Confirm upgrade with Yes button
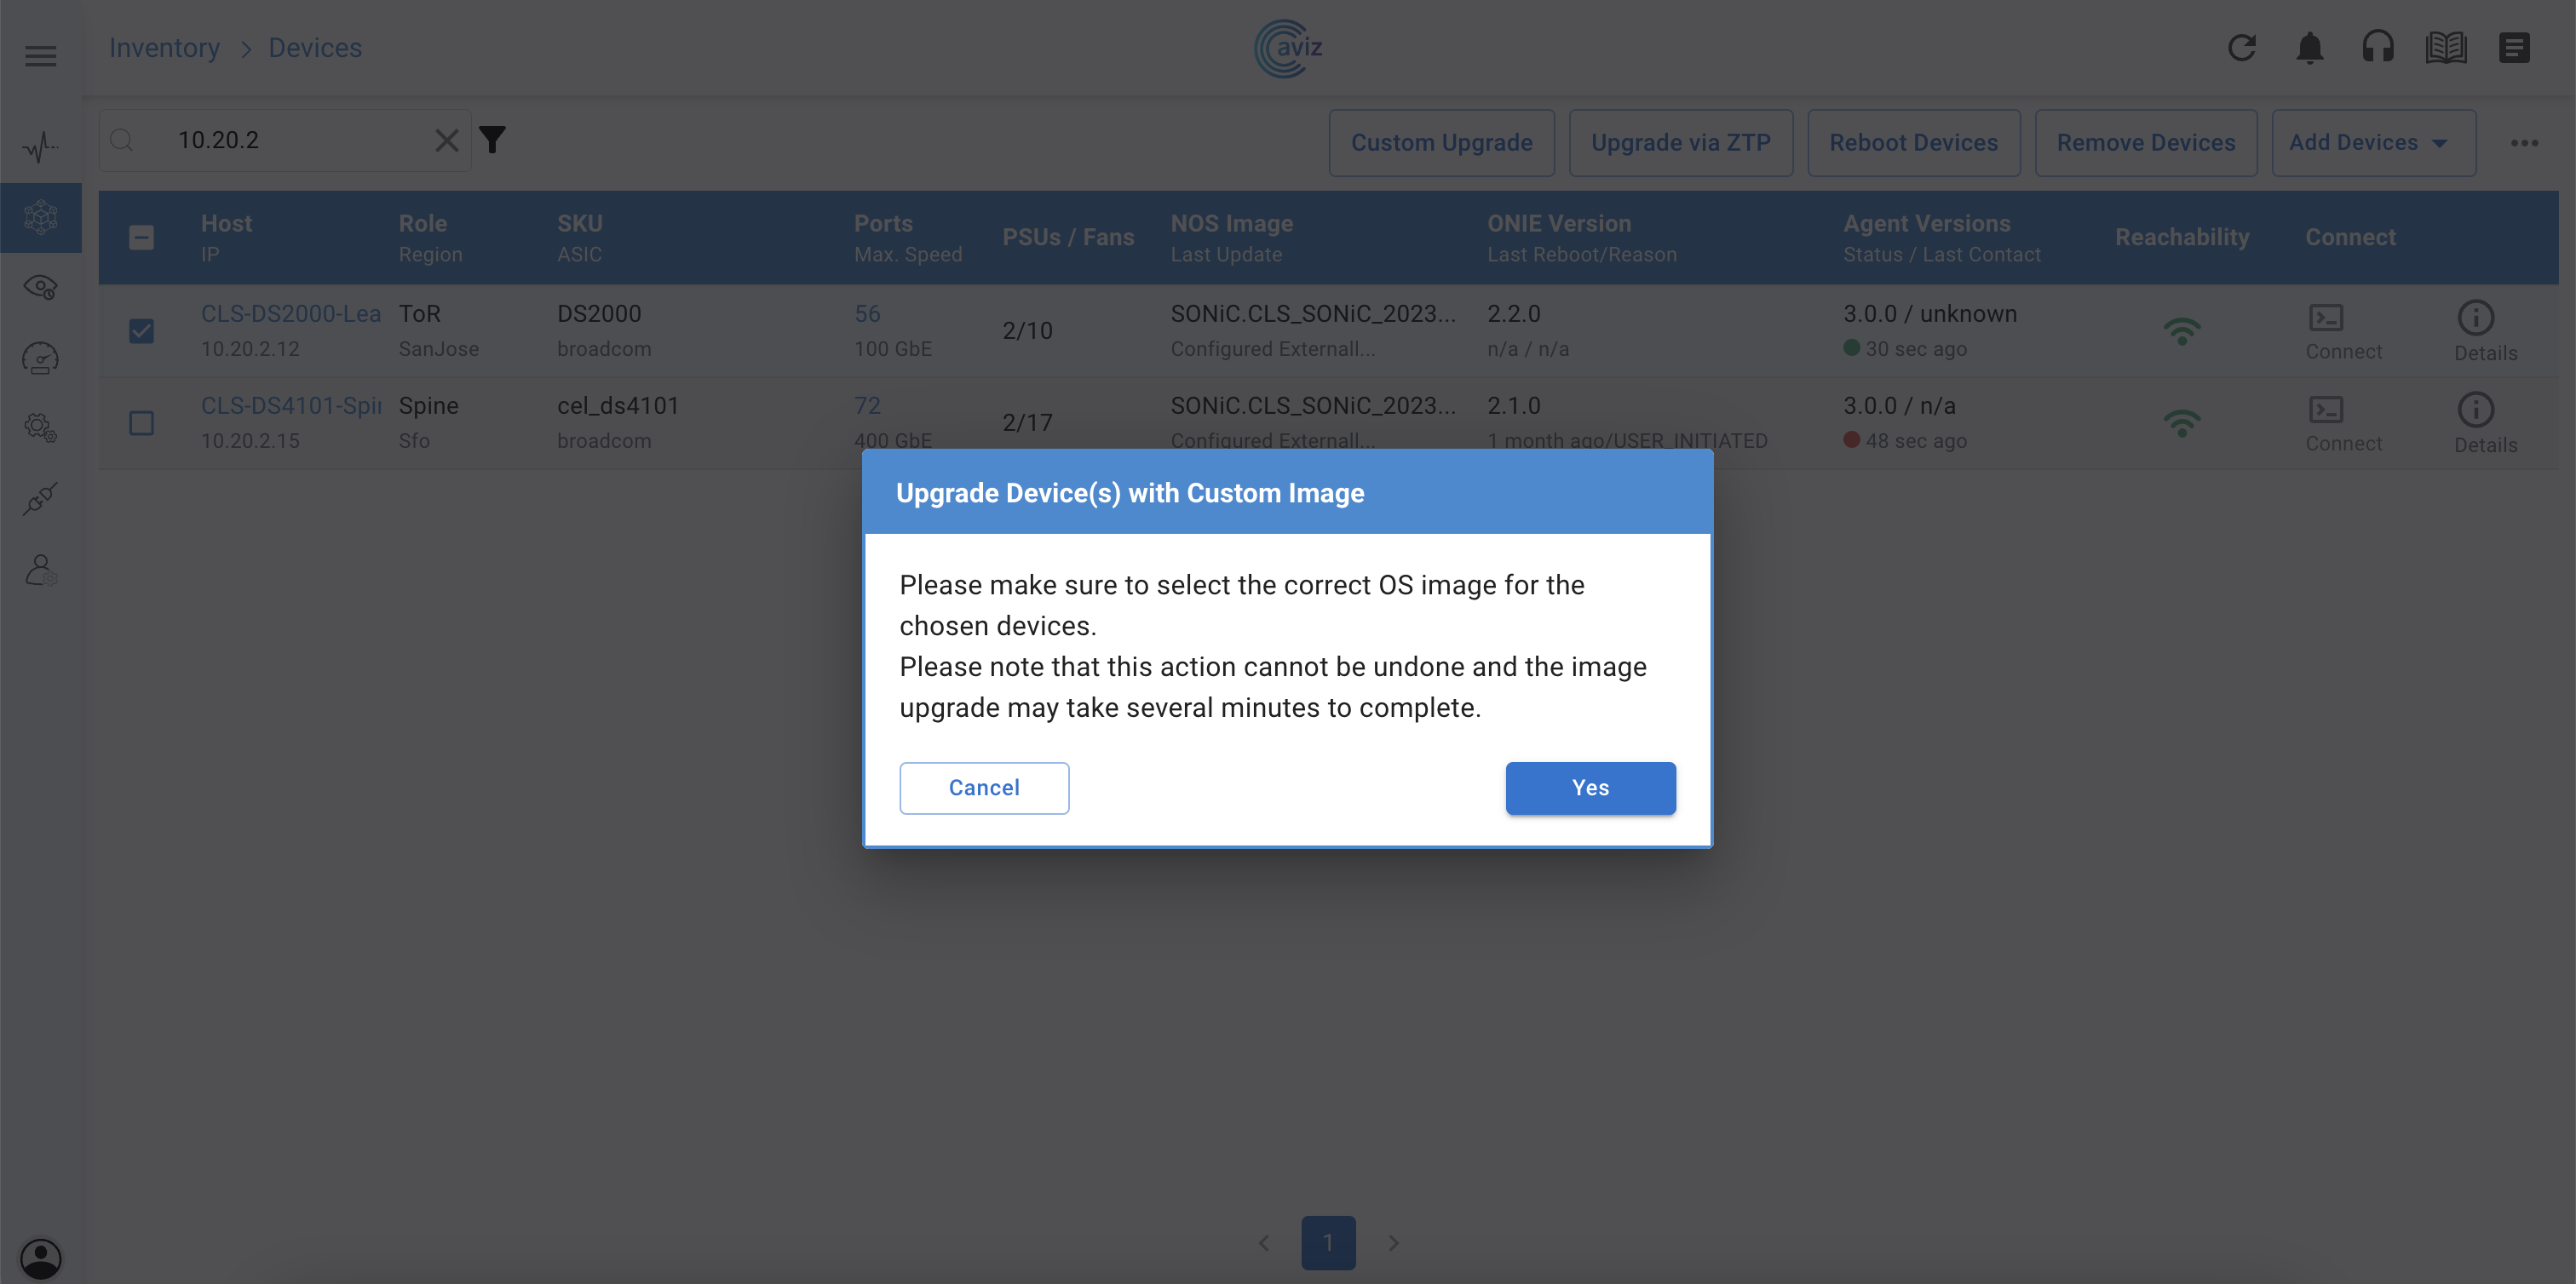Image resolution: width=2576 pixels, height=1284 pixels. coord(1590,788)
